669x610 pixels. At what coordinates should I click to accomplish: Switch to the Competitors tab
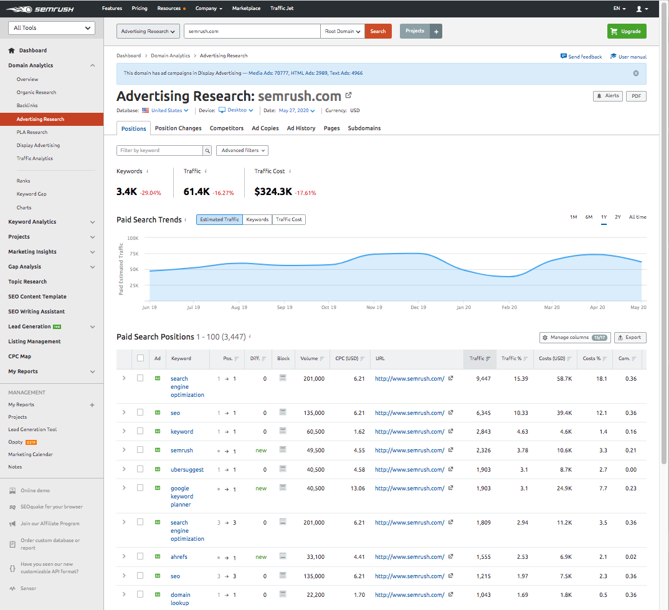tap(227, 128)
